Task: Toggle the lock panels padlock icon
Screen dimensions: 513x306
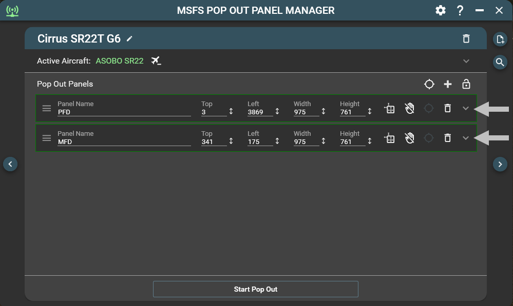Action: [466, 84]
